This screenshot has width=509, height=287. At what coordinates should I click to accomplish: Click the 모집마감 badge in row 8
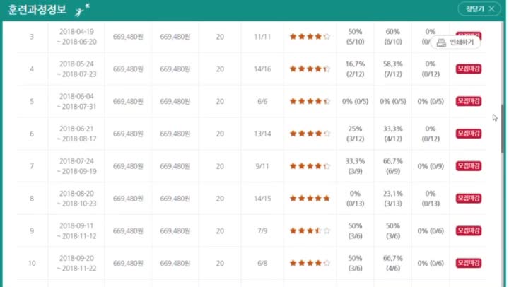[x=469, y=198]
